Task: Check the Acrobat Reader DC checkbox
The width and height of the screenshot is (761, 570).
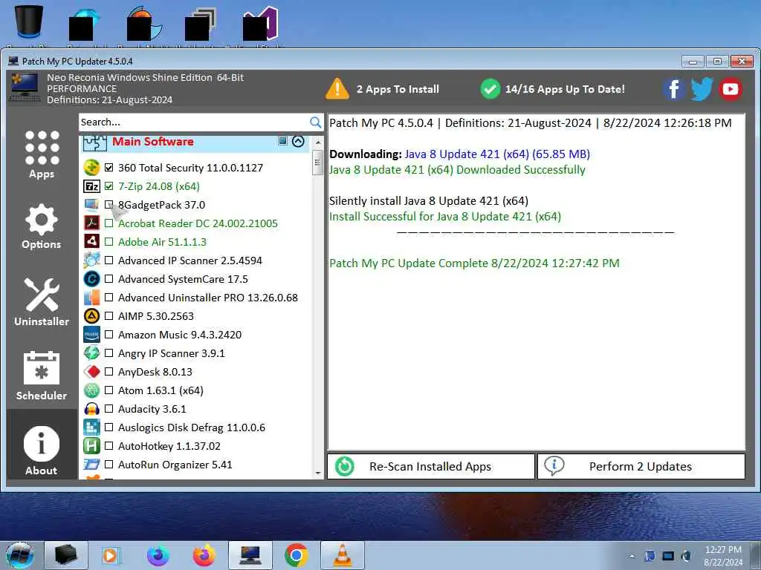Action: [109, 223]
